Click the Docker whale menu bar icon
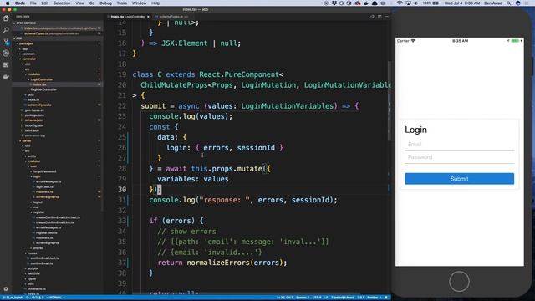The height and width of the screenshot is (301, 535). pos(366,3)
